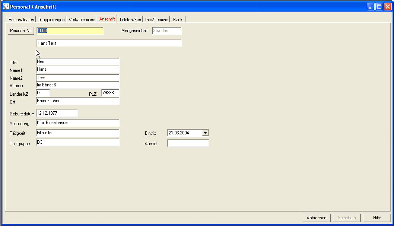The image size is (394, 226).
Task: Switch to the Personaldaten tab
Action: coord(22,20)
